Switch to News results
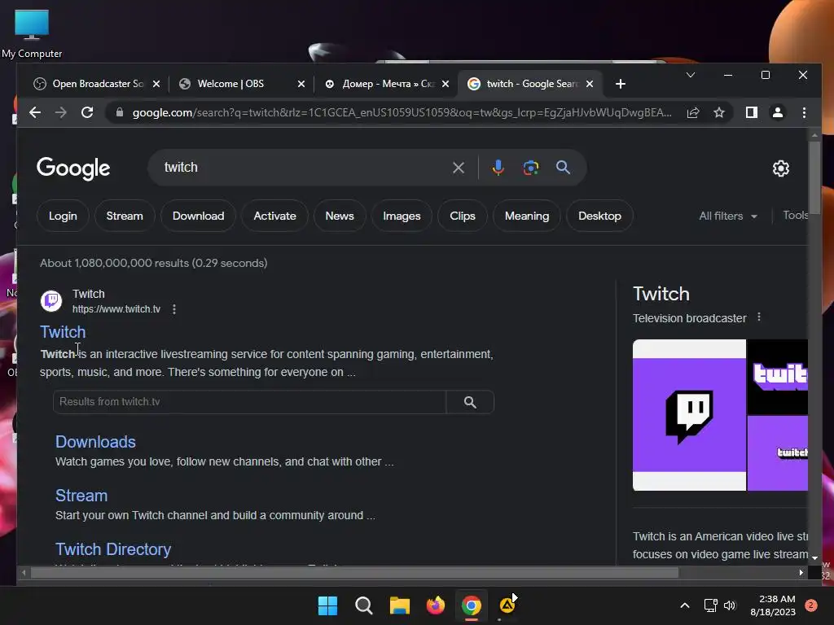 pos(340,216)
